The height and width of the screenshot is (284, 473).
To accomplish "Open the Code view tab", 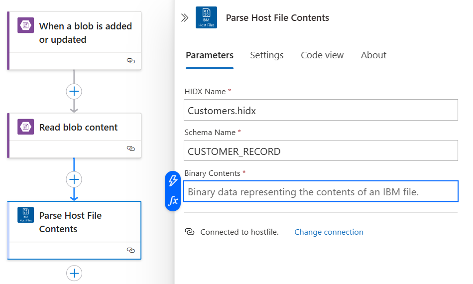I will [x=322, y=55].
